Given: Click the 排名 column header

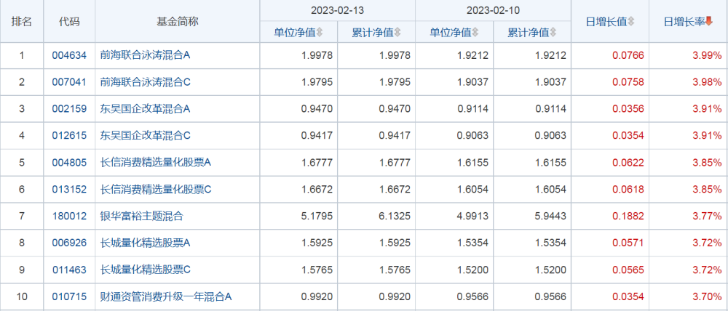Looking at the screenshot, I should pyautogui.click(x=22, y=22).
